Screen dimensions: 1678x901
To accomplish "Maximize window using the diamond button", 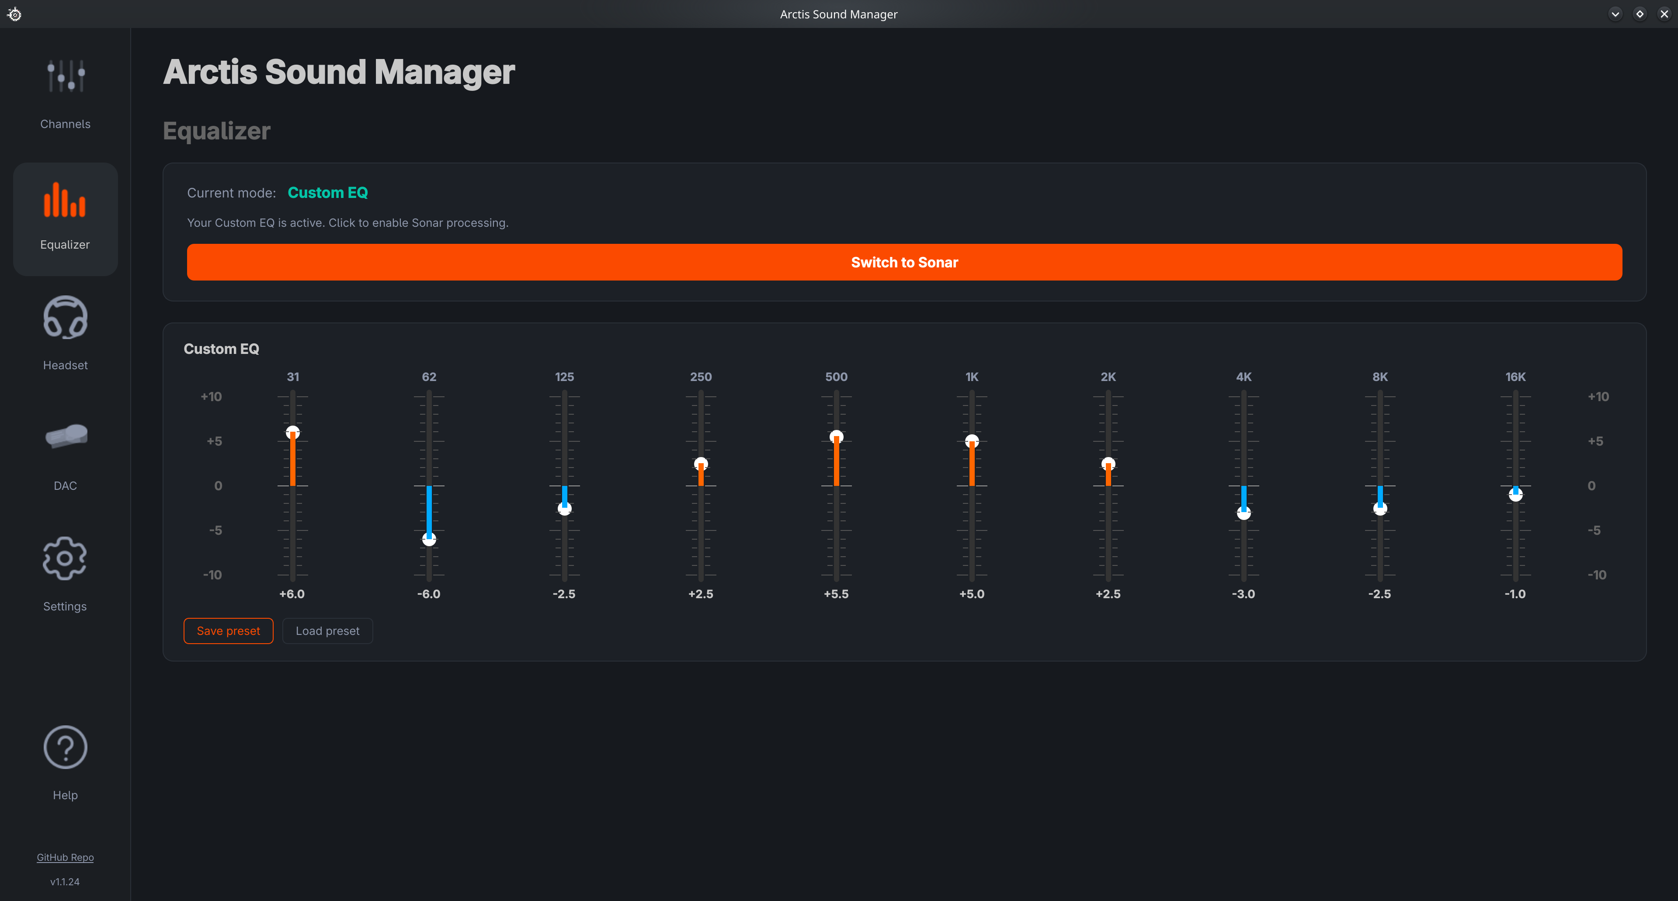I will [x=1640, y=14].
